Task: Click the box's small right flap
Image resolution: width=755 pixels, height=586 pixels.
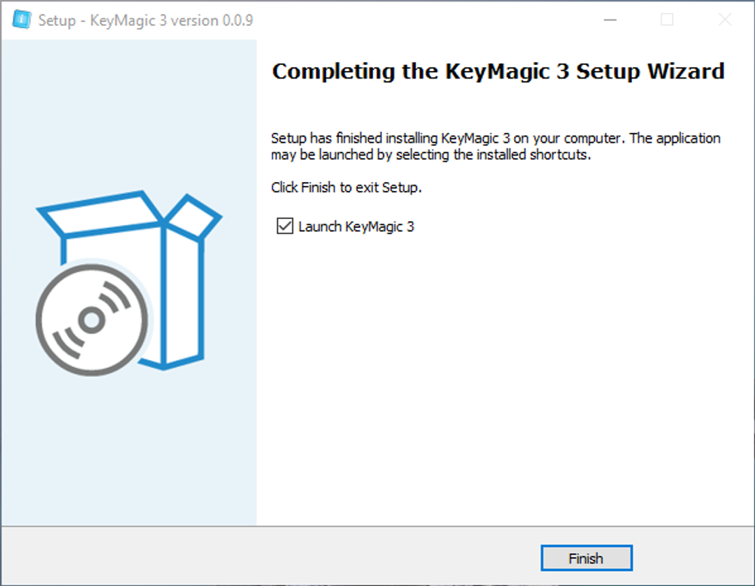Action: pyautogui.click(x=193, y=217)
